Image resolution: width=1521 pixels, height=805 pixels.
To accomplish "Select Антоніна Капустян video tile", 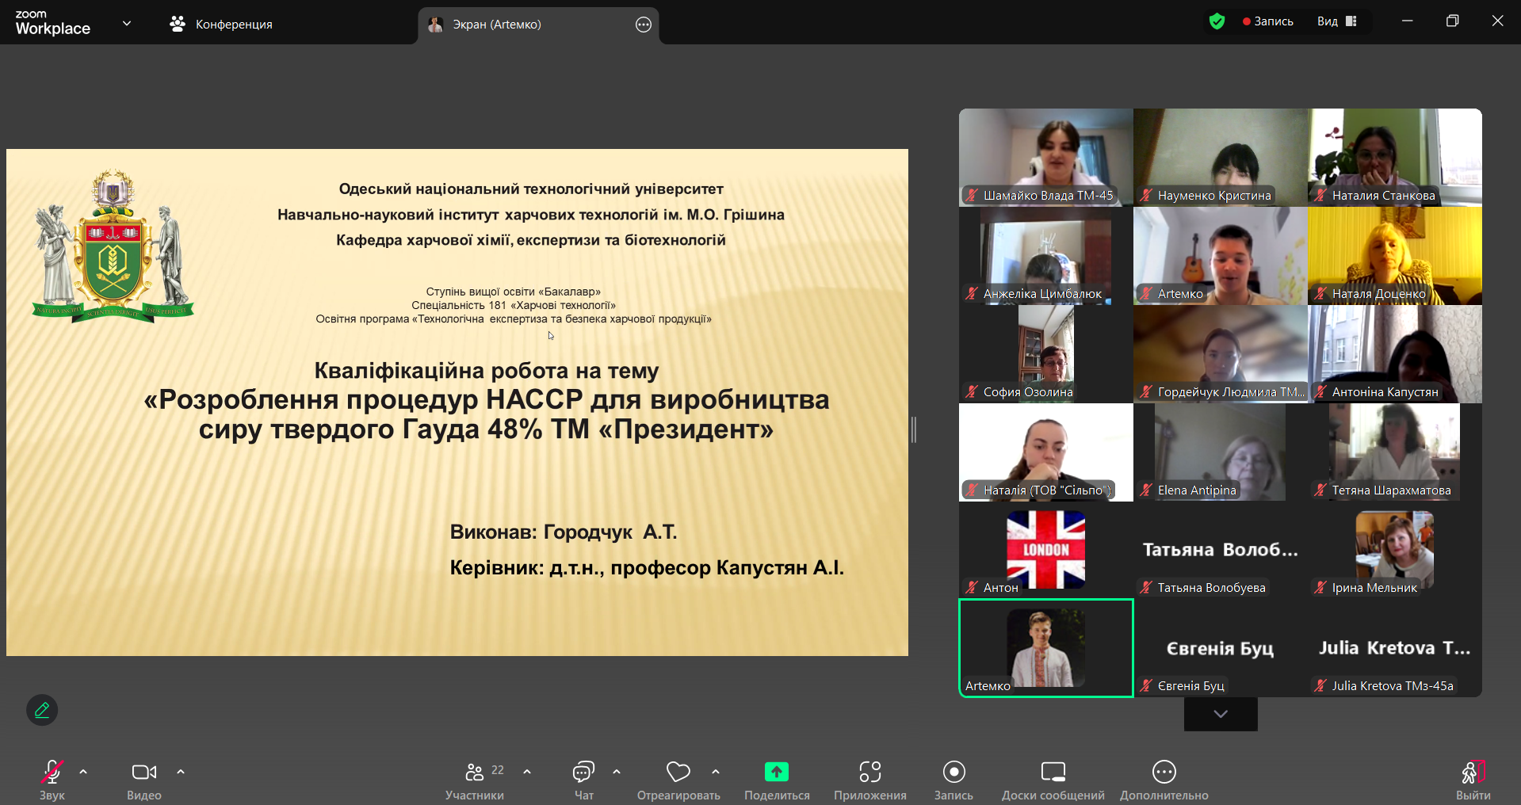I will (1395, 354).
